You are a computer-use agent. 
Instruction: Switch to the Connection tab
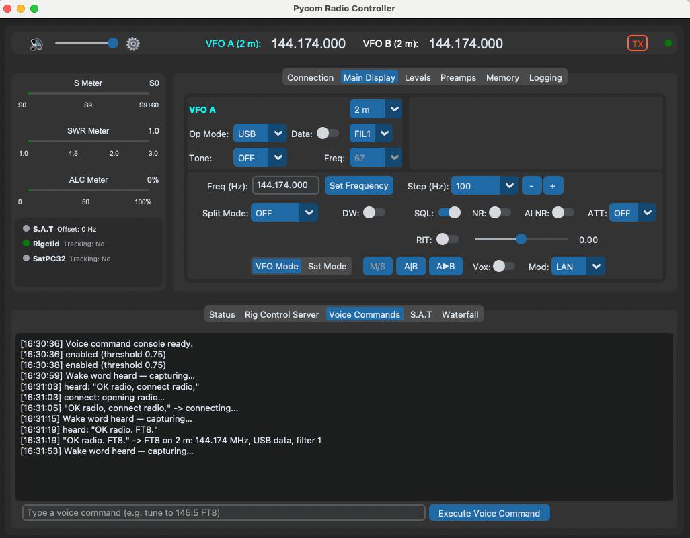[310, 77]
